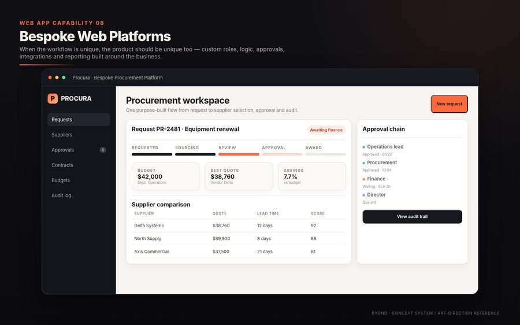The height and width of the screenshot is (325, 520).
Task: Click the Request PR-2481 Equipment renewal title
Action: pyautogui.click(x=185, y=129)
